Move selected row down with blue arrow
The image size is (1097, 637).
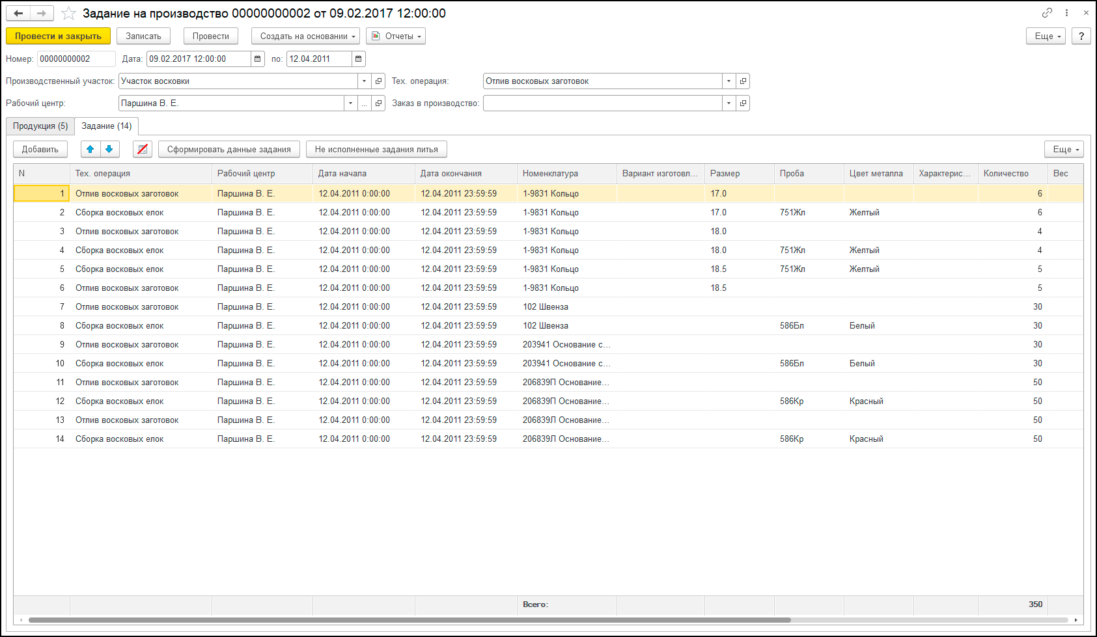(109, 149)
